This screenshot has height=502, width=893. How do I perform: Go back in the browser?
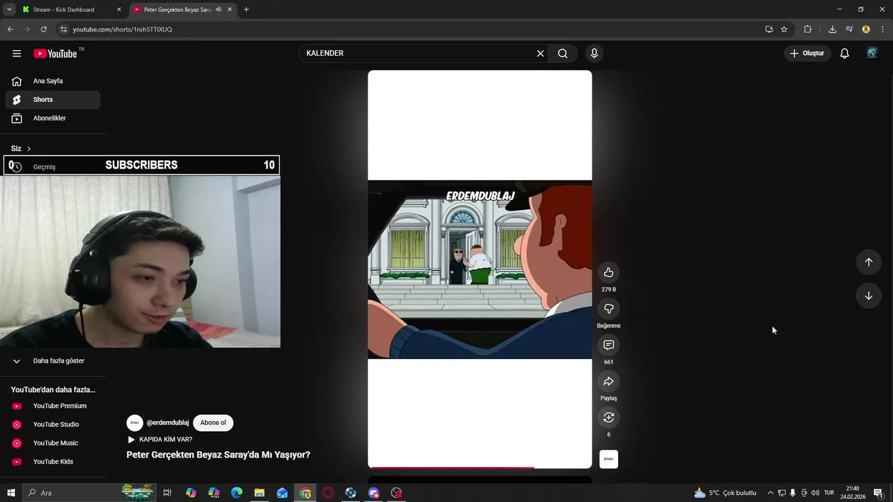pyautogui.click(x=10, y=29)
